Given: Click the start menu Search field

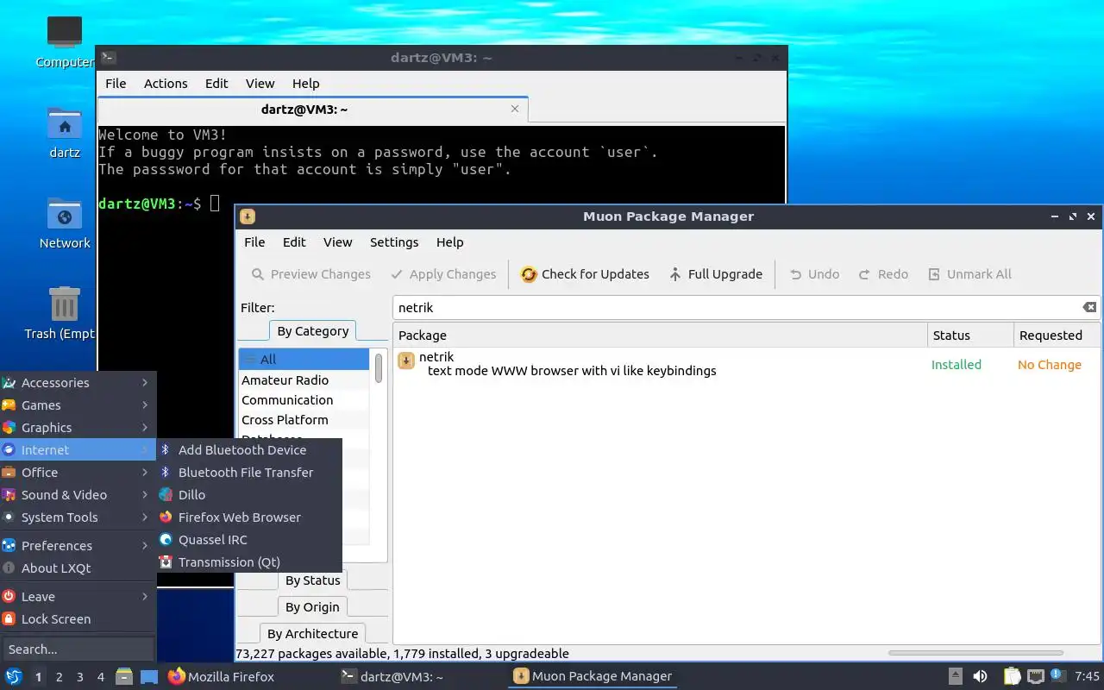Looking at the screenshot, I should click(x=78, y=649).
